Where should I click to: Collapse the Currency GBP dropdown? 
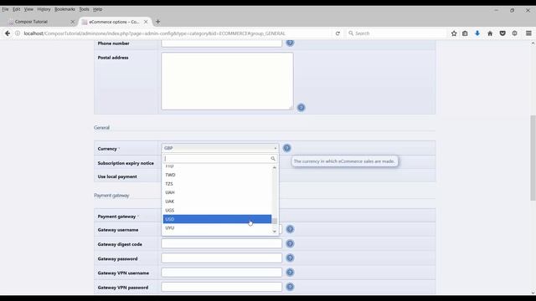pos(220,148)
